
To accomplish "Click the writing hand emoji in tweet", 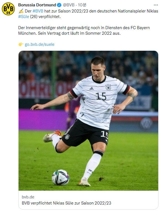I will [x=21, y=11].
